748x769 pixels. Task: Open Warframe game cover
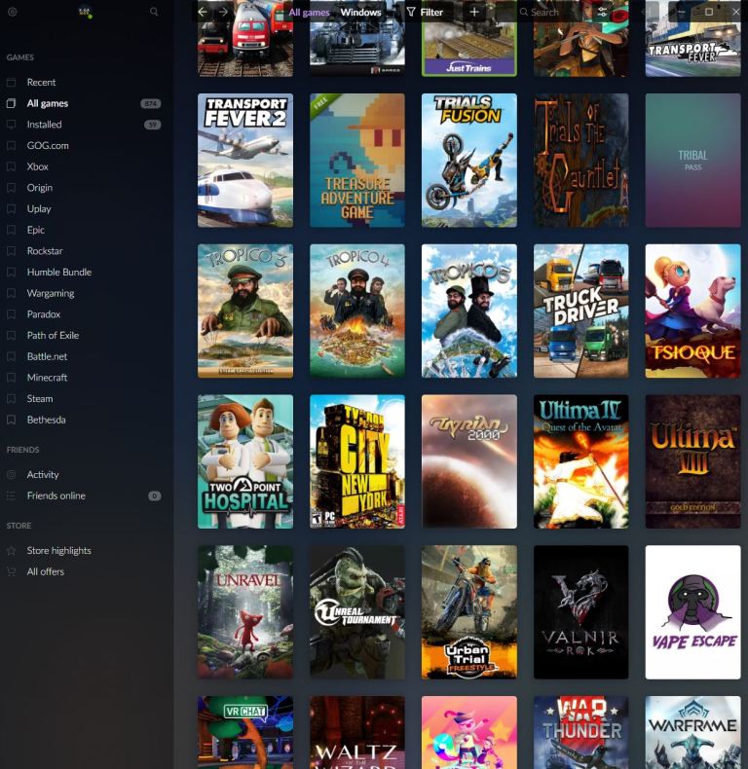693,733
